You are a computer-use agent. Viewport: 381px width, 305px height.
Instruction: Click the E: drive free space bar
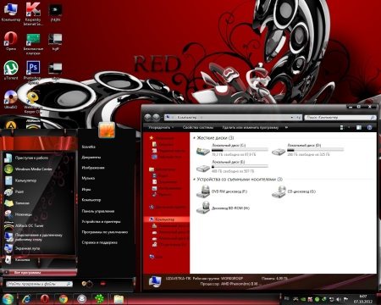[240, 167]
